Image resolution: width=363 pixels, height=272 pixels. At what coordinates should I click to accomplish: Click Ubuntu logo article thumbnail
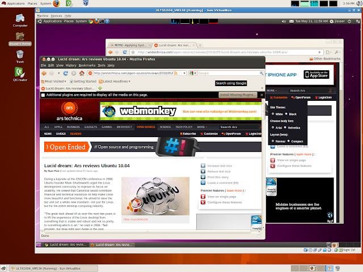(155, 196)
